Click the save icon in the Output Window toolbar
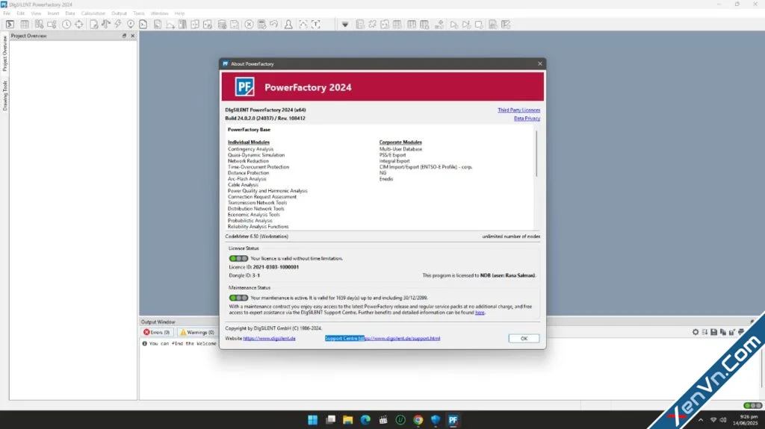The height and width of the screenshot is (429, 765). point(713,332)
